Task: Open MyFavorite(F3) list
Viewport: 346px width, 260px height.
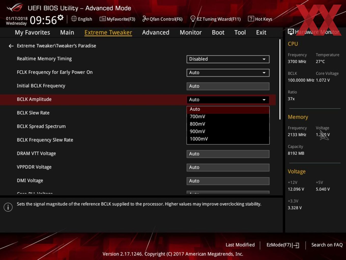Action: (117, 19)
